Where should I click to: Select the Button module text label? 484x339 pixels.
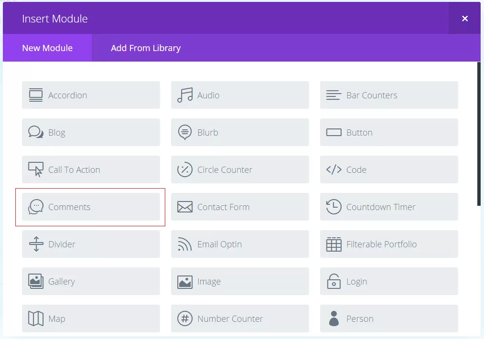[359, 132]
